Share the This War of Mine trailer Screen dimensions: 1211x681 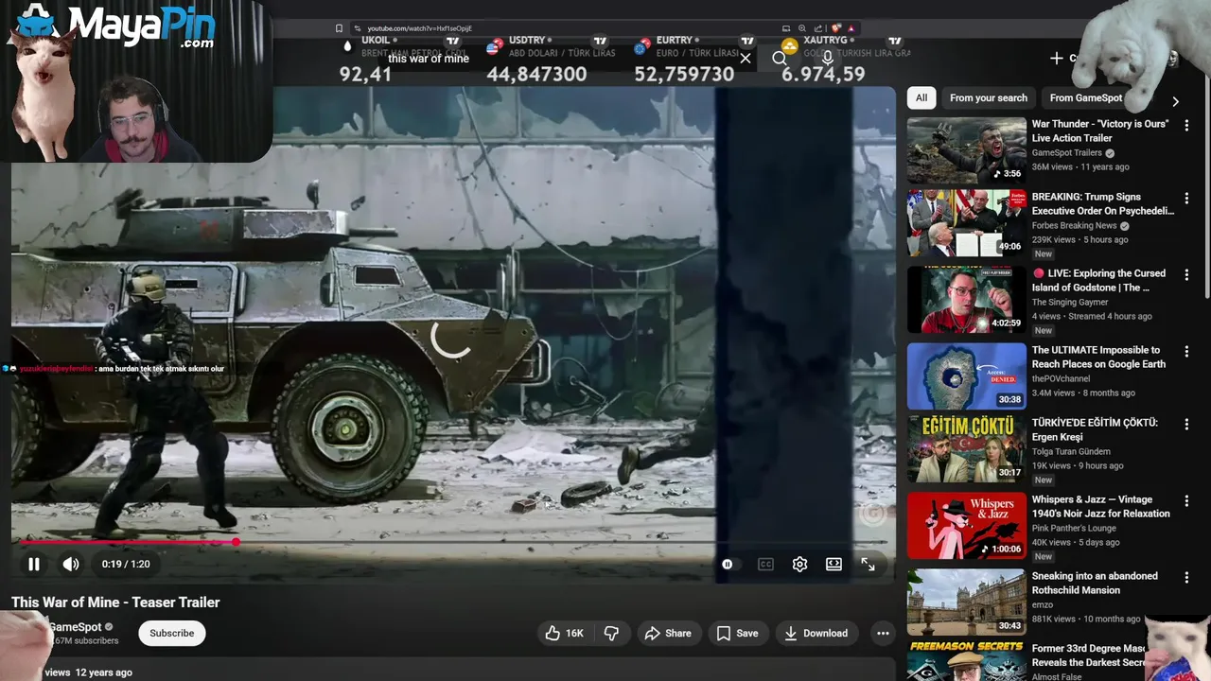point(668,633)
